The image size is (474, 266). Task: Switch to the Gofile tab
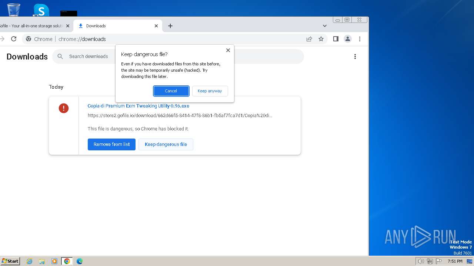point(31,26)
